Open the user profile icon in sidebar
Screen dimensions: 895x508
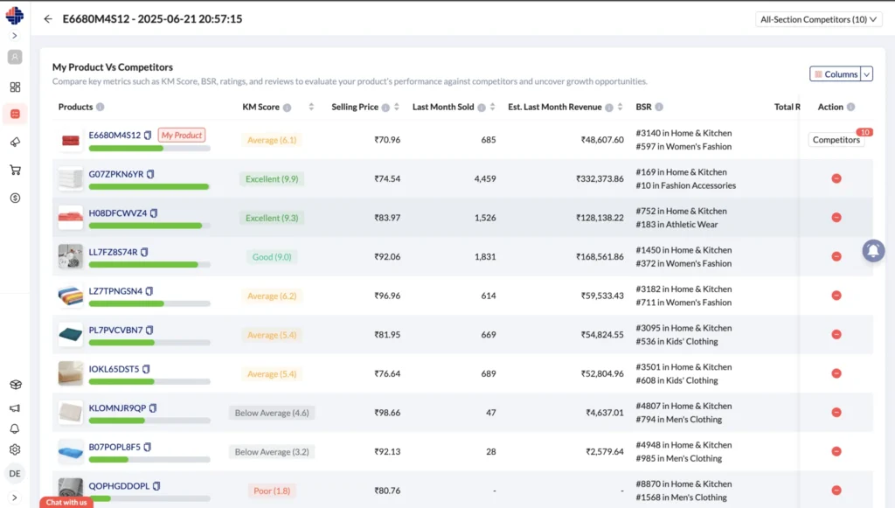tap(15, 57)
